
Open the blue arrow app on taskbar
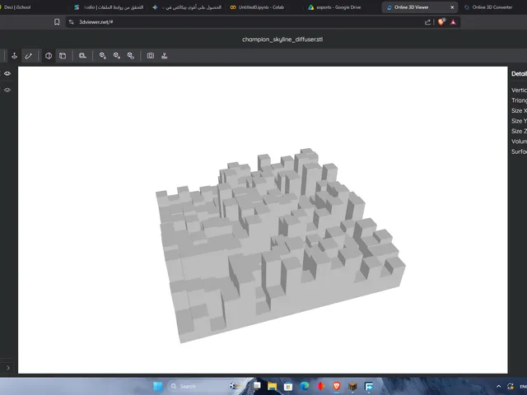pyautogui.click(x=369, y=386)
